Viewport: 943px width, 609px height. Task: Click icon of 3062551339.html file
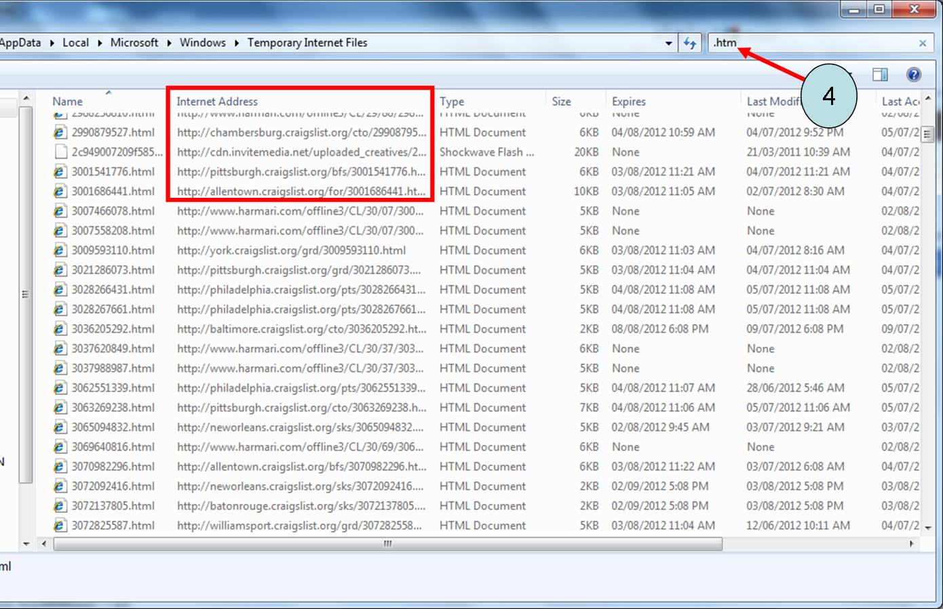[60, 388]
